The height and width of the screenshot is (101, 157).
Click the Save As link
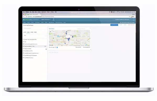(121, 25)
